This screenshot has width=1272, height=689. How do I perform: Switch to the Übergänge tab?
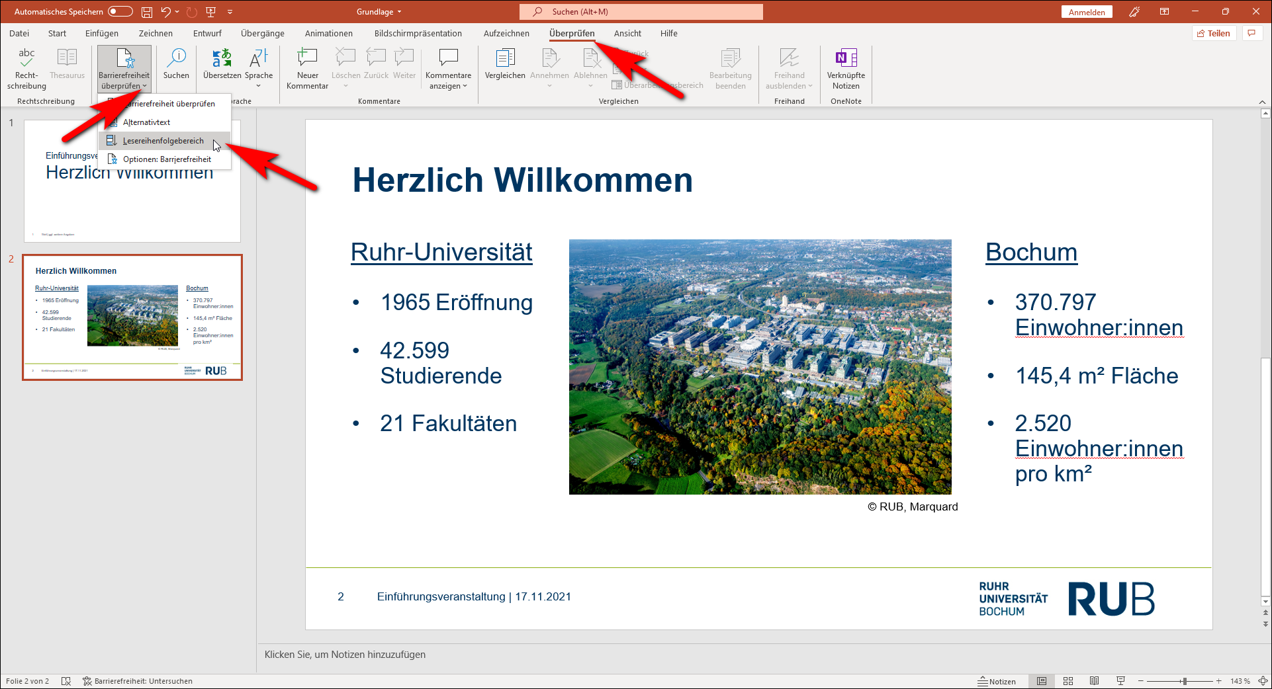[x=263, y=33]
